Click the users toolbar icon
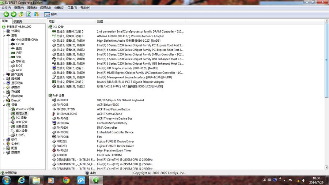This screenshot has height=185, width=329. pyautogui.click(x=36, y=14)
